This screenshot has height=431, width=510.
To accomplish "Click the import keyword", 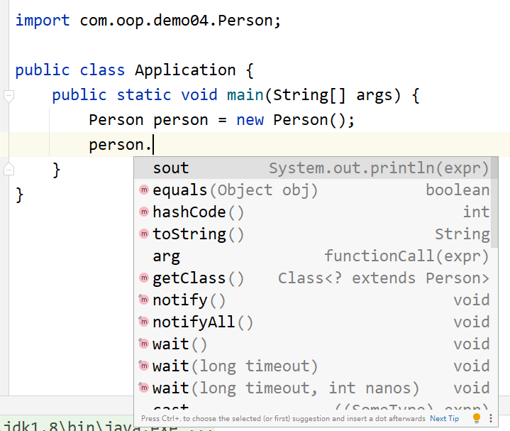I will 43,21.
